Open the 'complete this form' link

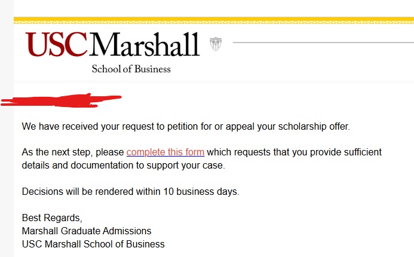click(165, 152)
